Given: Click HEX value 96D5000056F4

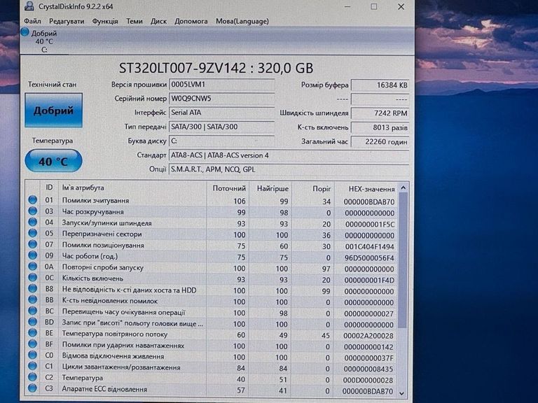Looking at the screenshot, I should [370, 257].
